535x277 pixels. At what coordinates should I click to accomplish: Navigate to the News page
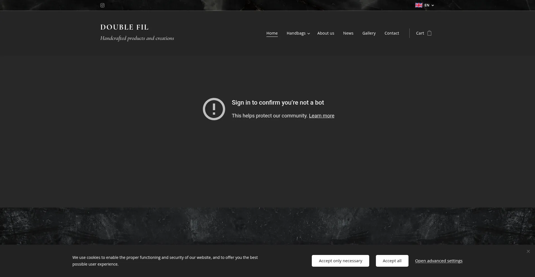click(348, 33)
